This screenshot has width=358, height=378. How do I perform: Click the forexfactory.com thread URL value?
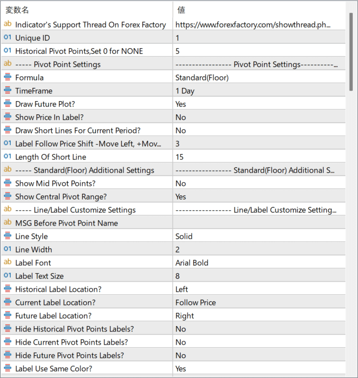point(254,24)
